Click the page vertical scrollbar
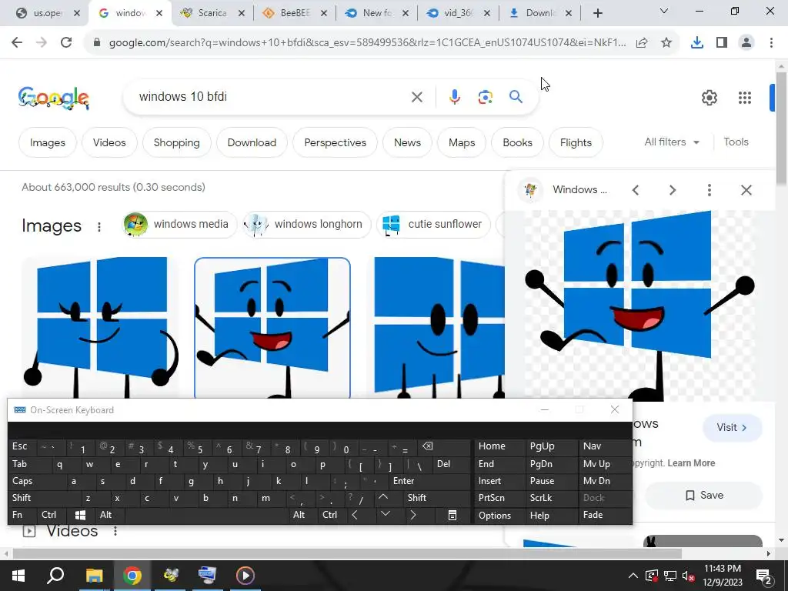Image resolution: width=788 pixels, height=591 pixels. pyautogui.click(x=782, y=129)
